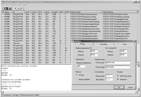
Task: Click the minimal melting temperature field
Action: pyautogui.click(x=94, y=51)
